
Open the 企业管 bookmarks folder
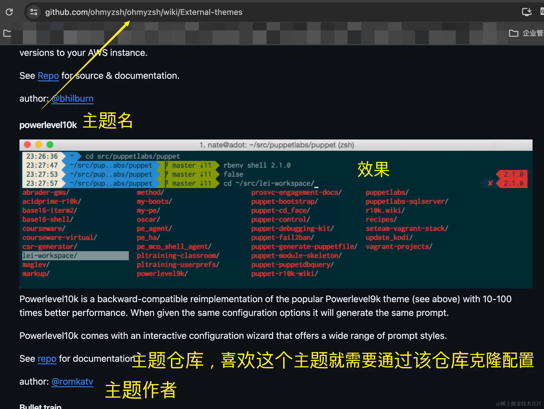tap(526, 33)
